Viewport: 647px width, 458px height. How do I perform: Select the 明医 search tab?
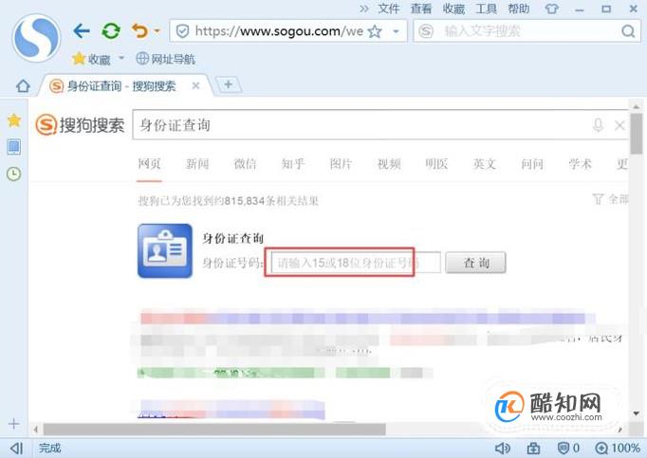point(436,164)
